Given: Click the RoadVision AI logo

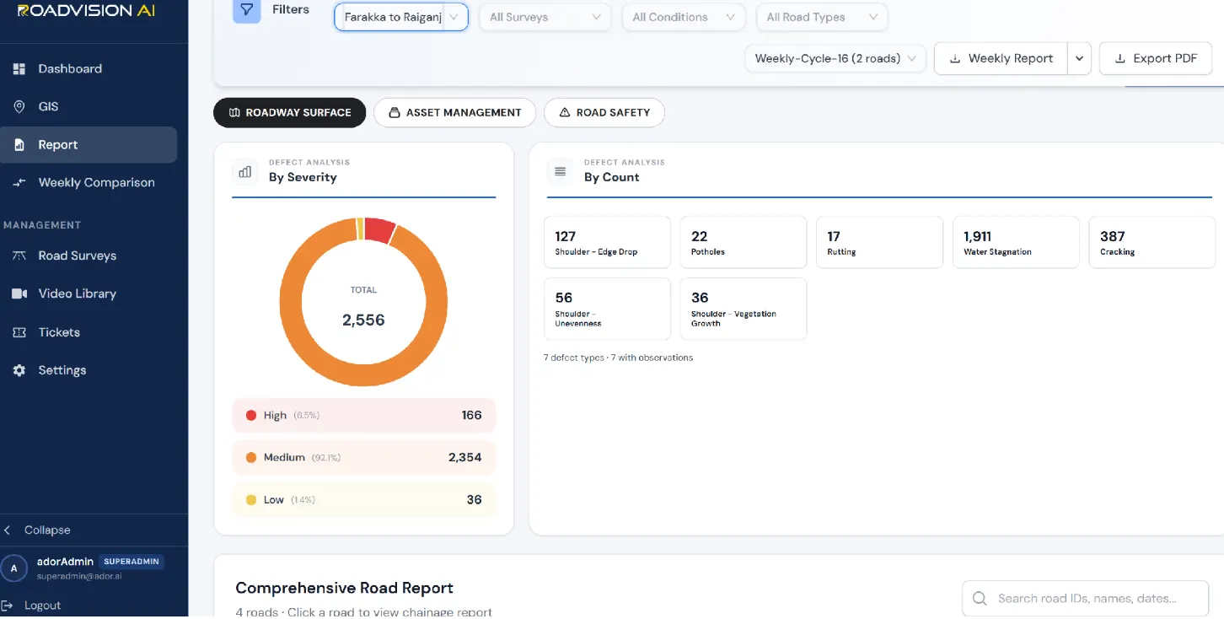Looking at the screenshot, I should (86, 11).
